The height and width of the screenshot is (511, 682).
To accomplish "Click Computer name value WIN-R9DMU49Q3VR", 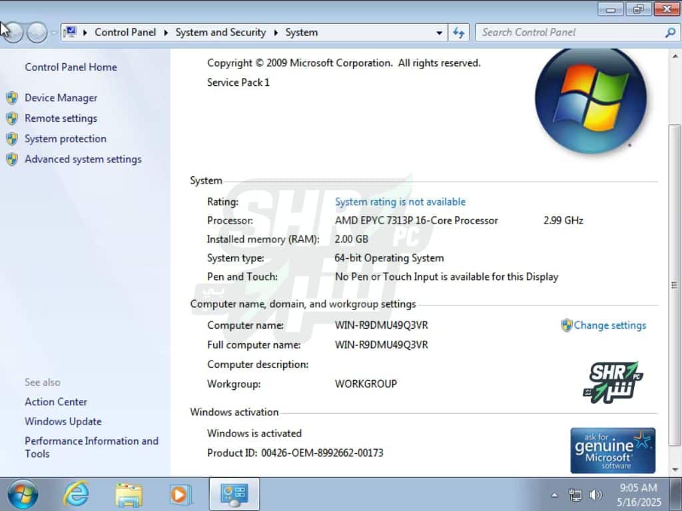I will pos(382,325).
